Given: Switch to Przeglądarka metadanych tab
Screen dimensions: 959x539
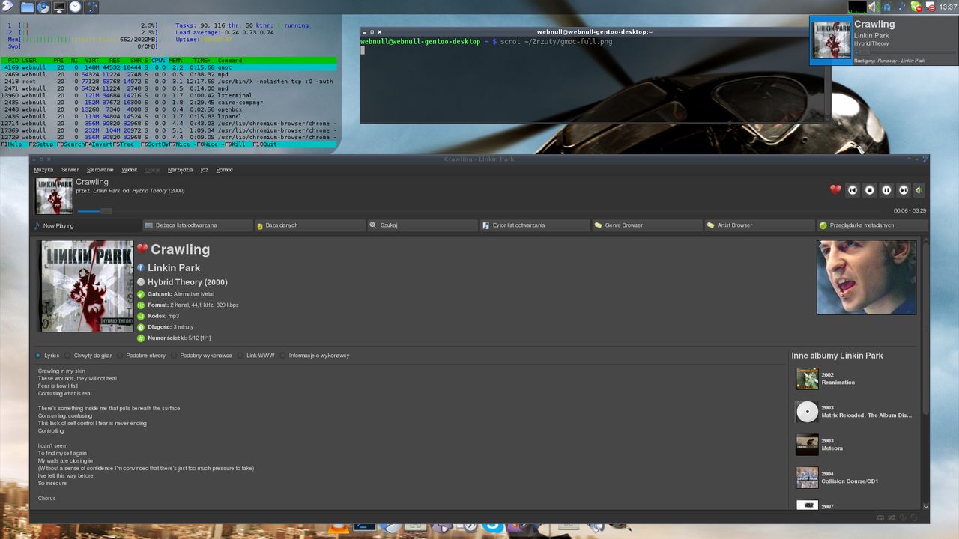Looking at the screenshot, I should click(x=872, y=225).
